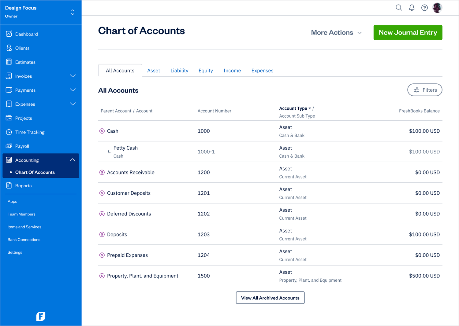The image size is (459, 326).
Task: Open Estimates using its sidebar icon
Action: click(9, 62)
